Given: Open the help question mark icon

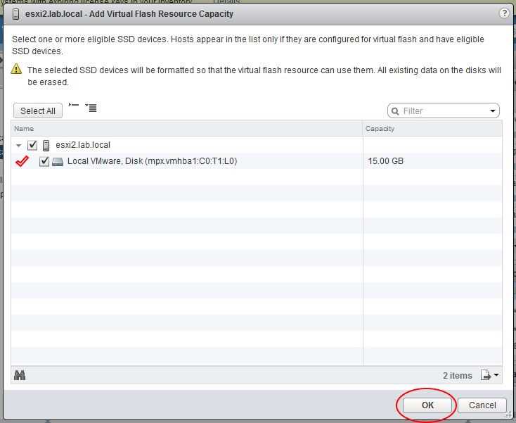Looking at the screenshot, I should coord(504,13).
